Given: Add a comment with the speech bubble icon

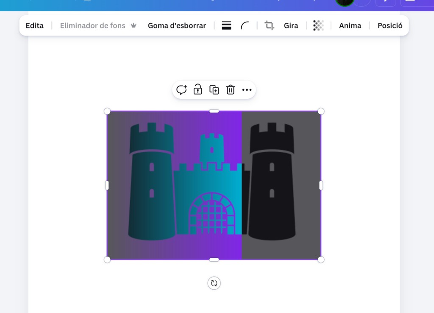Looking at the screenshot, I should [x=181, y=90].
